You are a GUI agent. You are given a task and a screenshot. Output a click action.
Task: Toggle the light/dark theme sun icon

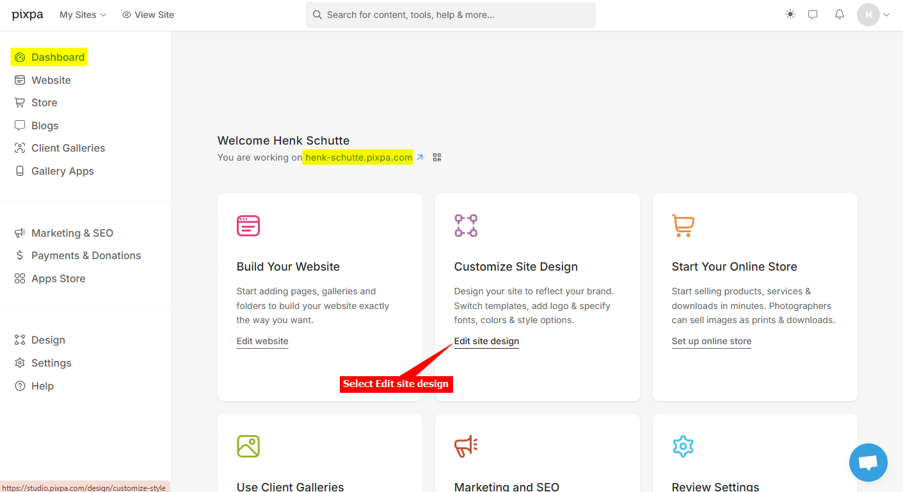click(x=790, y=15)
